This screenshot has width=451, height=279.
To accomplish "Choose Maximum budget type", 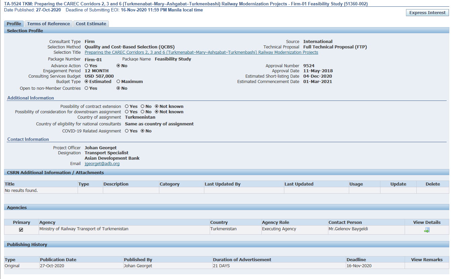I will click(x=118, y=82).
